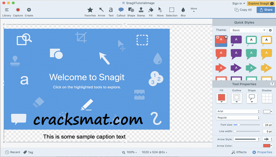The height and width of the screenshot is (157, 276).
Task: Click the 0 pt line width field
Action: [268, 131]
